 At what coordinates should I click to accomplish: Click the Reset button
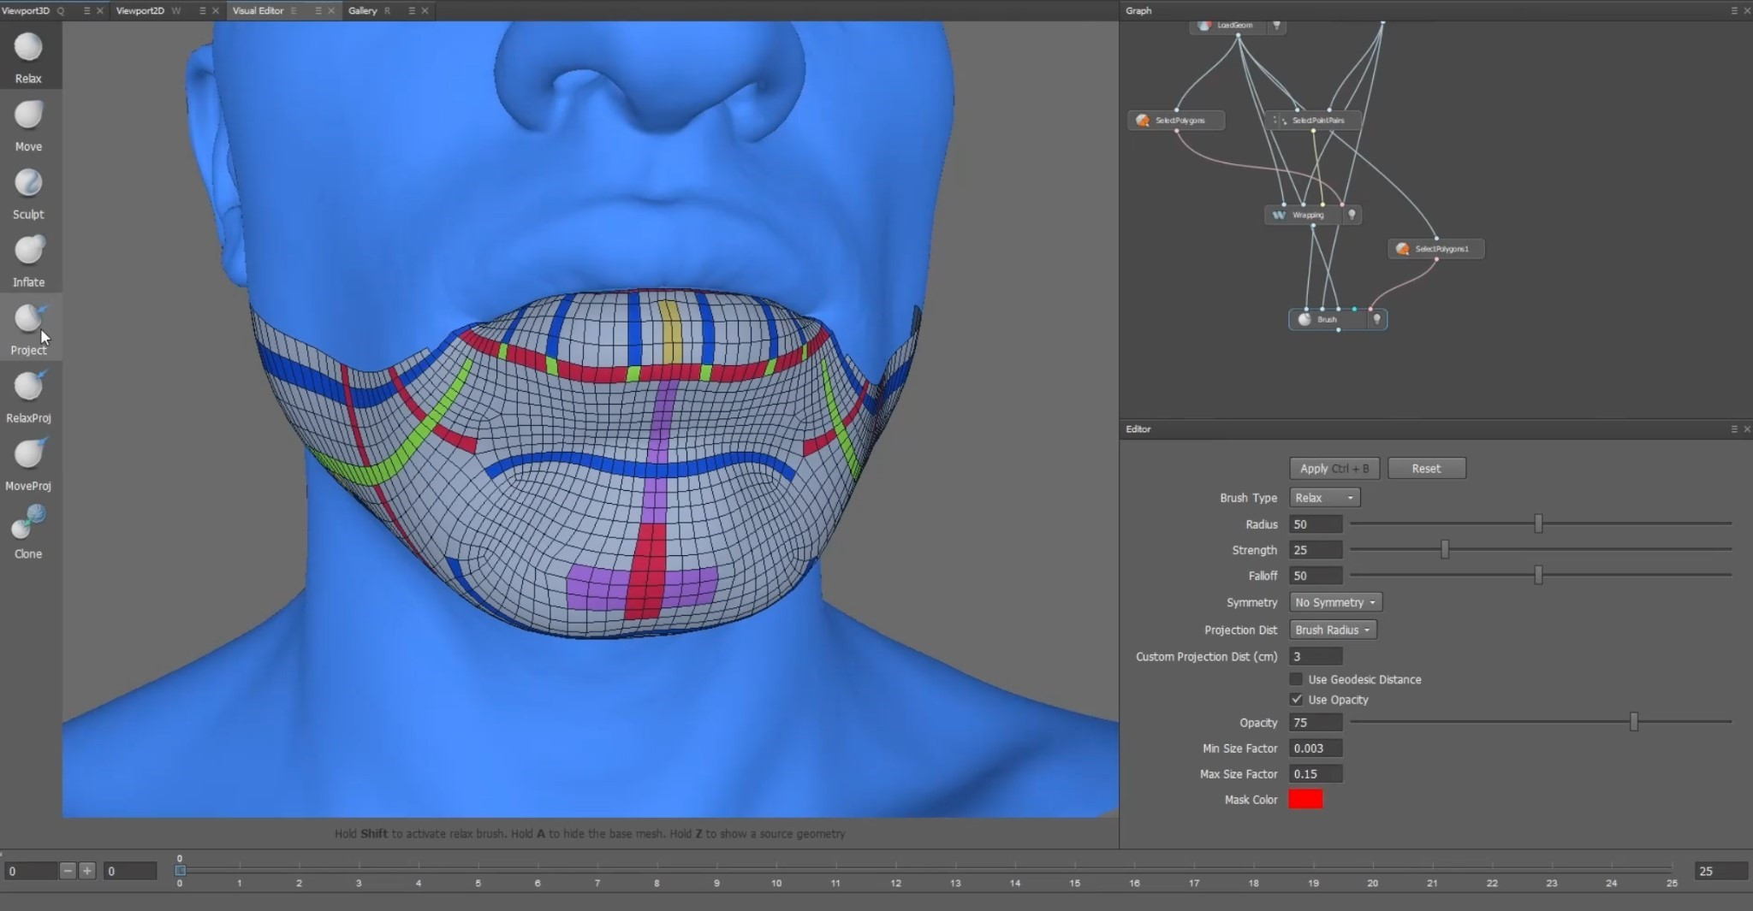click(1426, 469)
